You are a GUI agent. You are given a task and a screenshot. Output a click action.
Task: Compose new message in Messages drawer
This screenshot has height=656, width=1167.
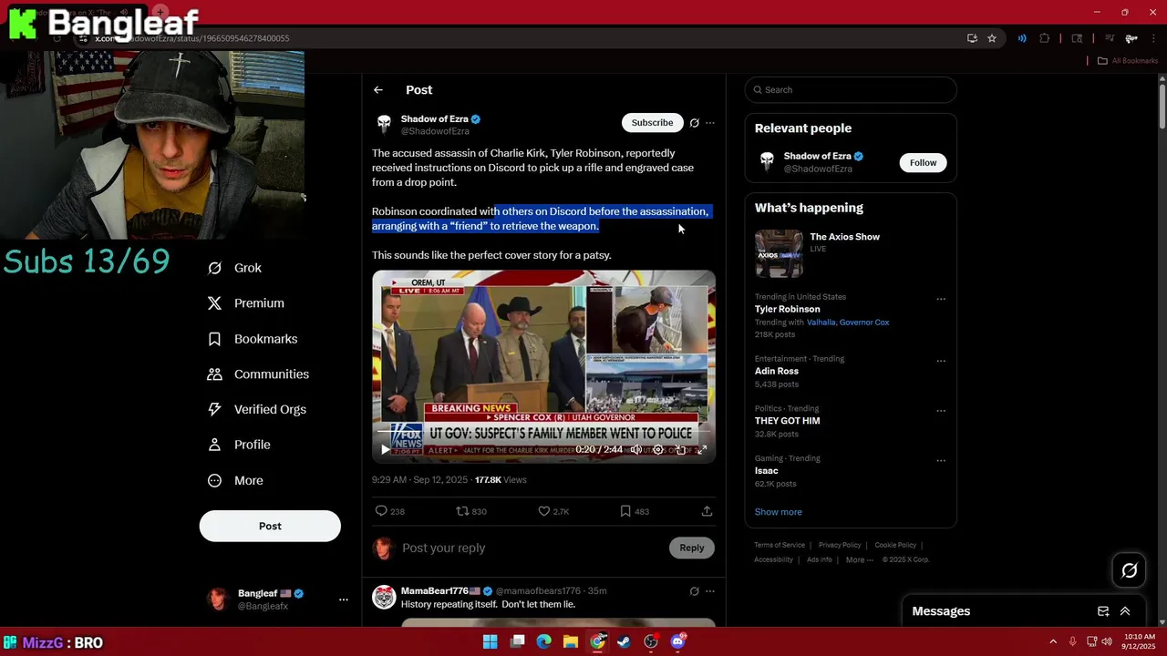point(1103,611)
